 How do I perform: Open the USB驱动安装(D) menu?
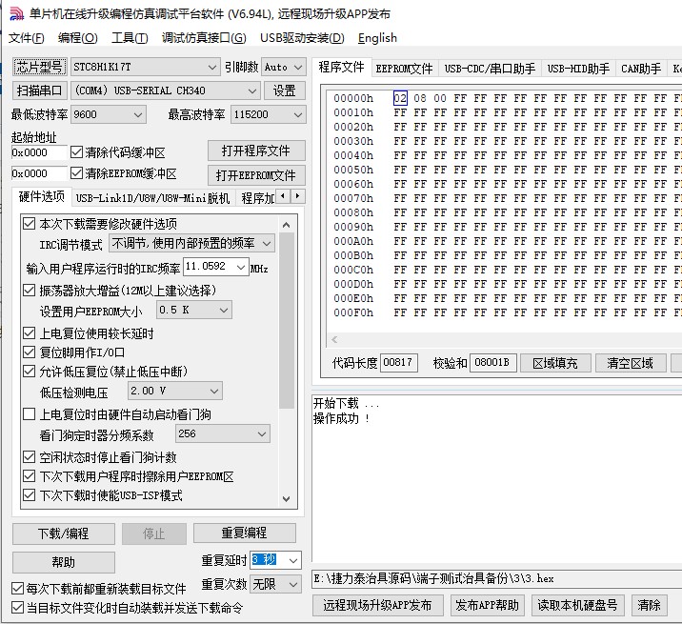302,38
